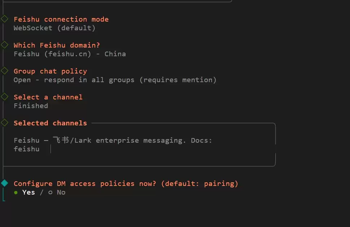
Task: Click the feishu docs text in box
Action: 27,149
